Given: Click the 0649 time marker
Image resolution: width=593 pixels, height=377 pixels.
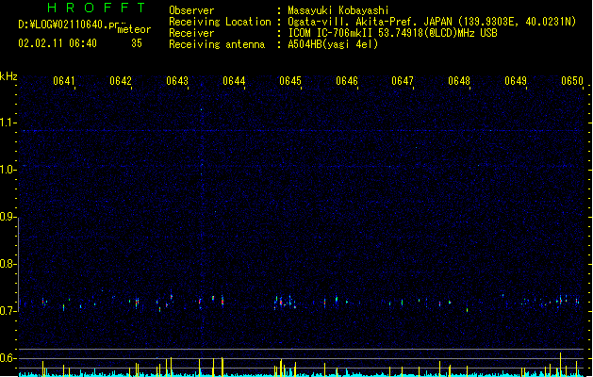Looking at the screenshot, I should click(516, 81).
